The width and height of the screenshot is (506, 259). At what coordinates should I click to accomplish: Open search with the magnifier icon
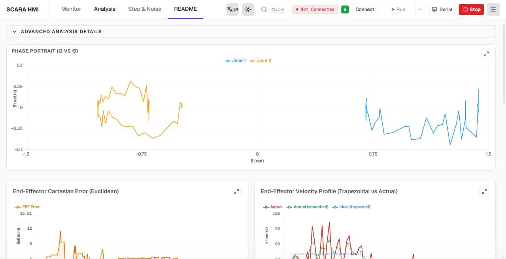[x=264, y=9]
